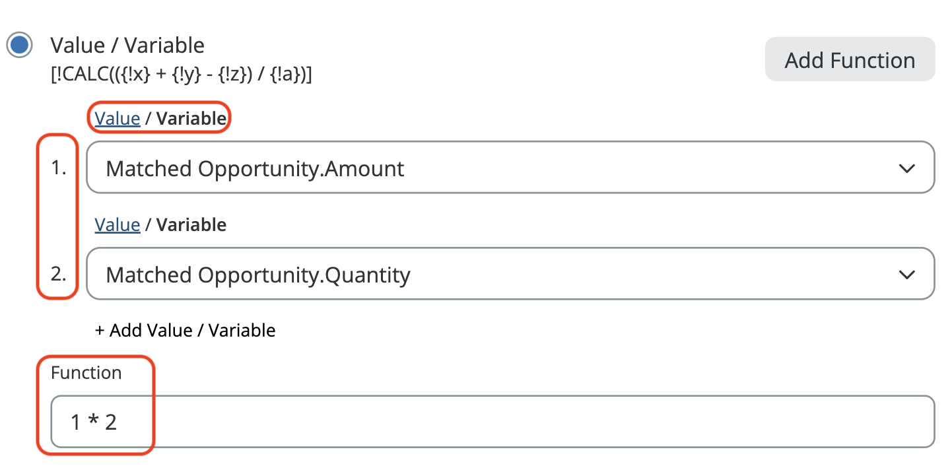
Task: Click the Function field label
Action: [86, 373]
